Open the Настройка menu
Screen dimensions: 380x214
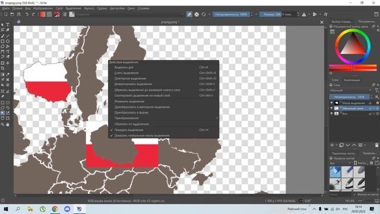tap(118, 8)
